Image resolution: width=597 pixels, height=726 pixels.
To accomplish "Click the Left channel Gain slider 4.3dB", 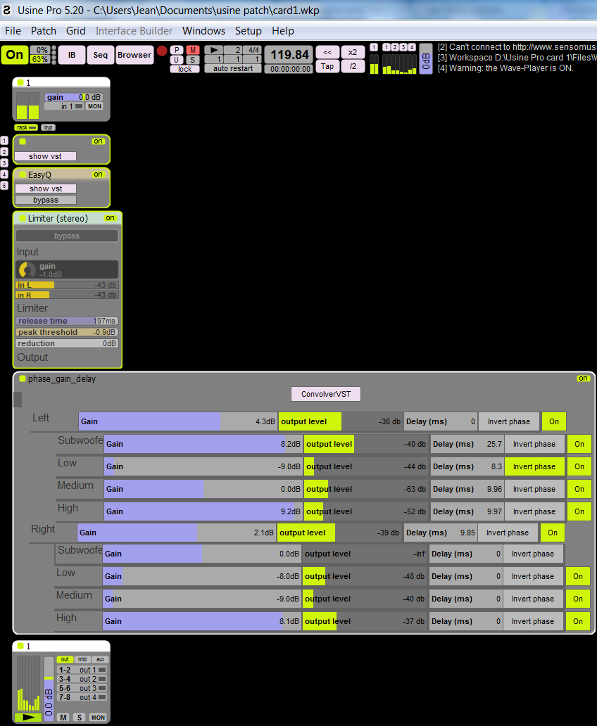I will 178,421.
